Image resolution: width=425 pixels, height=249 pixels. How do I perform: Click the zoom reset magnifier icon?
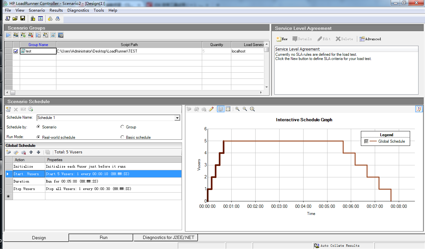pos(252,109)
